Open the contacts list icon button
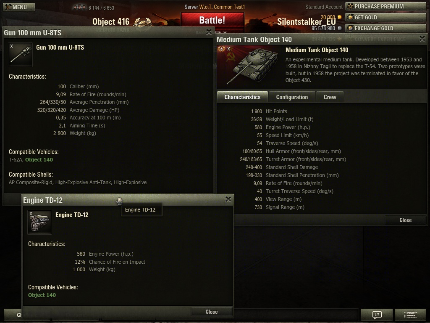430x323 pixels. pyautogui.click(x=410, y=315)
